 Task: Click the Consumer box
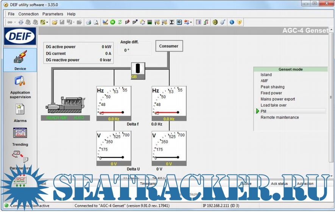(168, 46)
